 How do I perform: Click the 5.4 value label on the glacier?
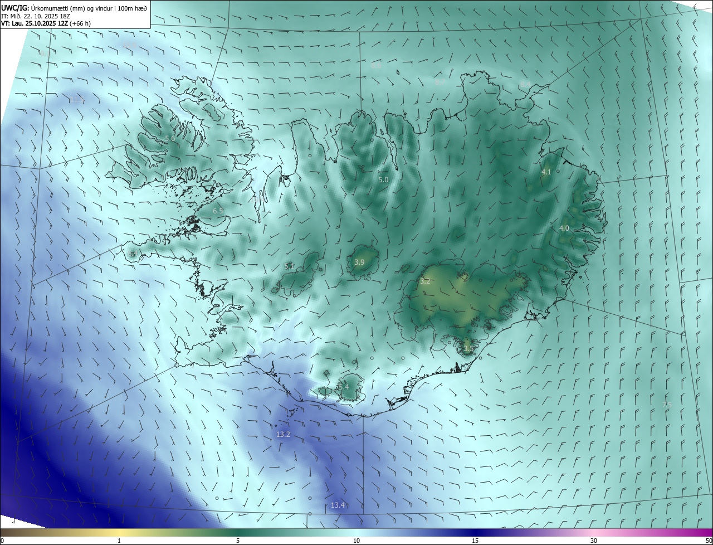pos(344,387)
